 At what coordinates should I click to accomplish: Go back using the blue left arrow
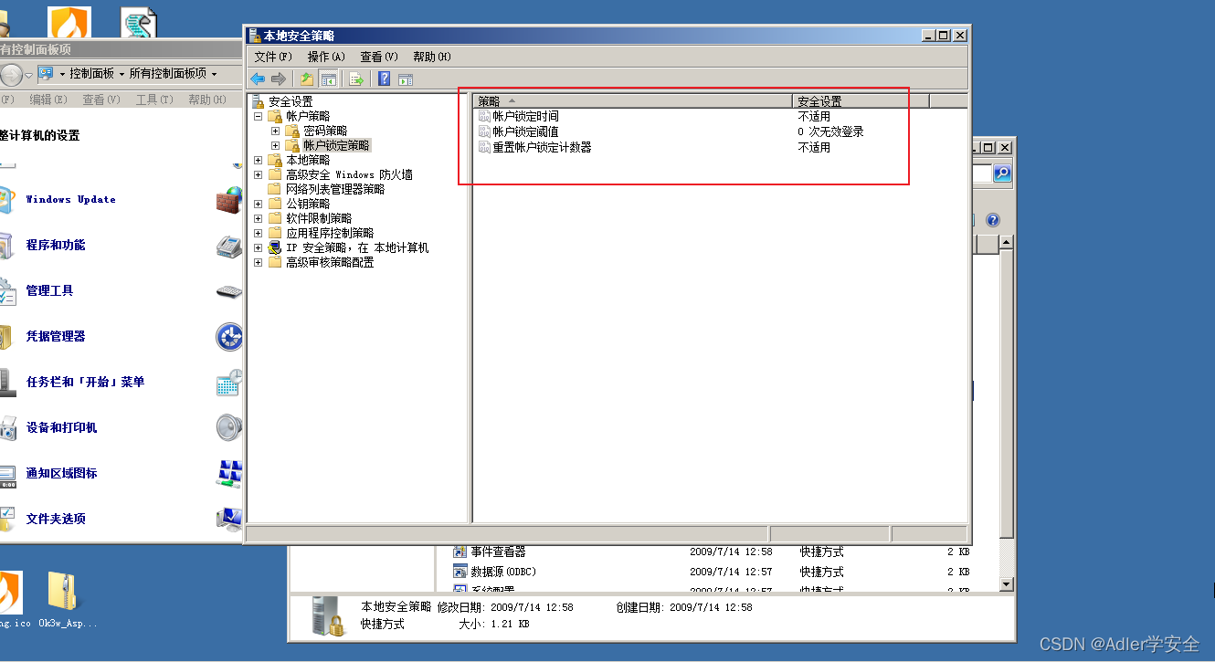258,79
